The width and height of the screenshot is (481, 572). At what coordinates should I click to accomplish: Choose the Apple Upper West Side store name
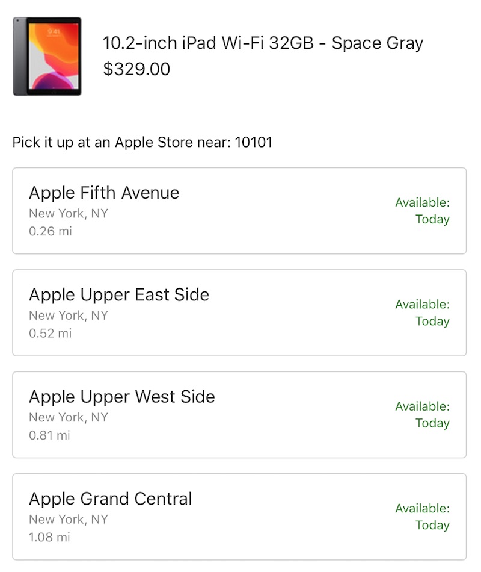(x=121, y=397)
